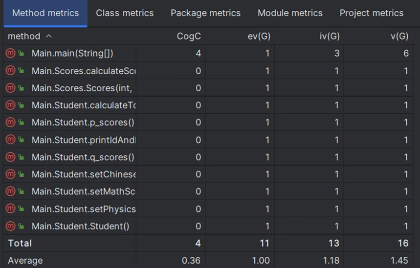Select the Main.Student.printIdAnd row
Image resolution: width=420 pixels, height=268 pixels.
(83, 140)
